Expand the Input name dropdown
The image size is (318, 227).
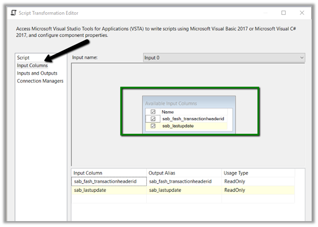[x=301, y=58]
